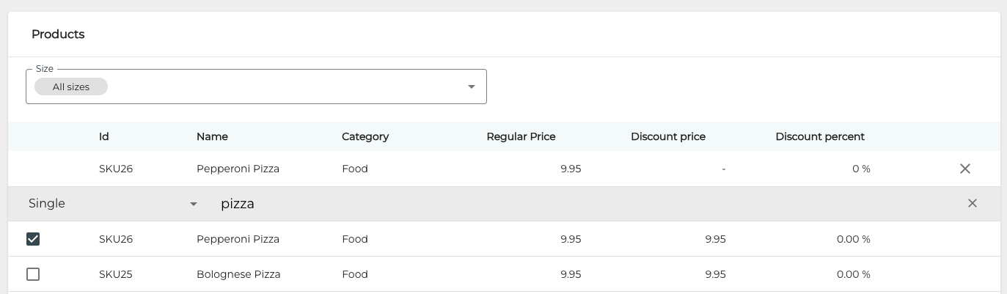Clear the pizza search field
1007x294 pixels.
(972, 203)
